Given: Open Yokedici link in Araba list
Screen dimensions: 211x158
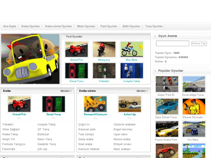Looking at the screenshot, I should pyautogui.click(x=8, y=124).
